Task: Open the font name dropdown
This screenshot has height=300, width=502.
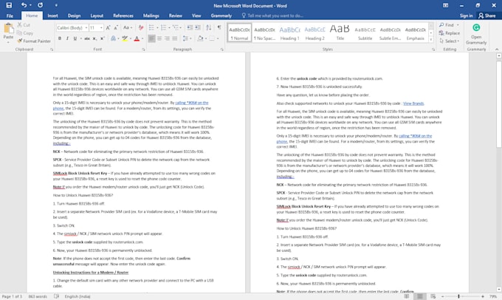Action: (86, 28)
